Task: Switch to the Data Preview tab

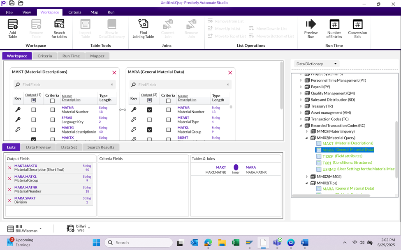Action: tap(38, 147)
